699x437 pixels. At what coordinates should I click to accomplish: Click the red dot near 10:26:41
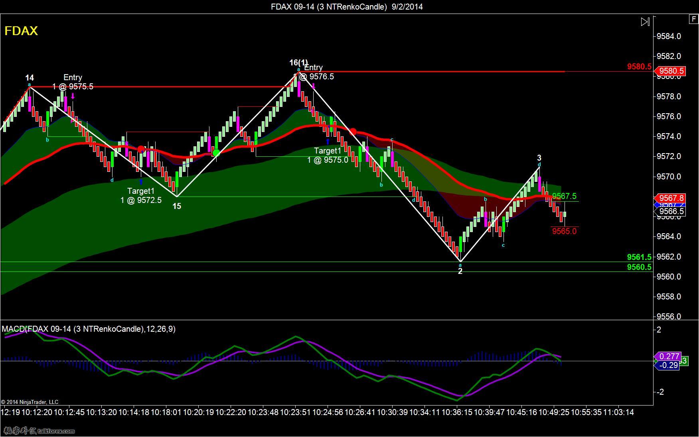[x=353, y=132]
